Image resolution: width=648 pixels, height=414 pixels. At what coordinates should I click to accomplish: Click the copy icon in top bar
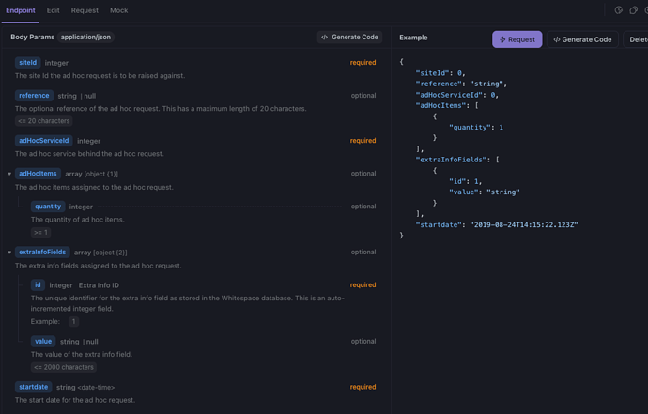click(634, 10)
